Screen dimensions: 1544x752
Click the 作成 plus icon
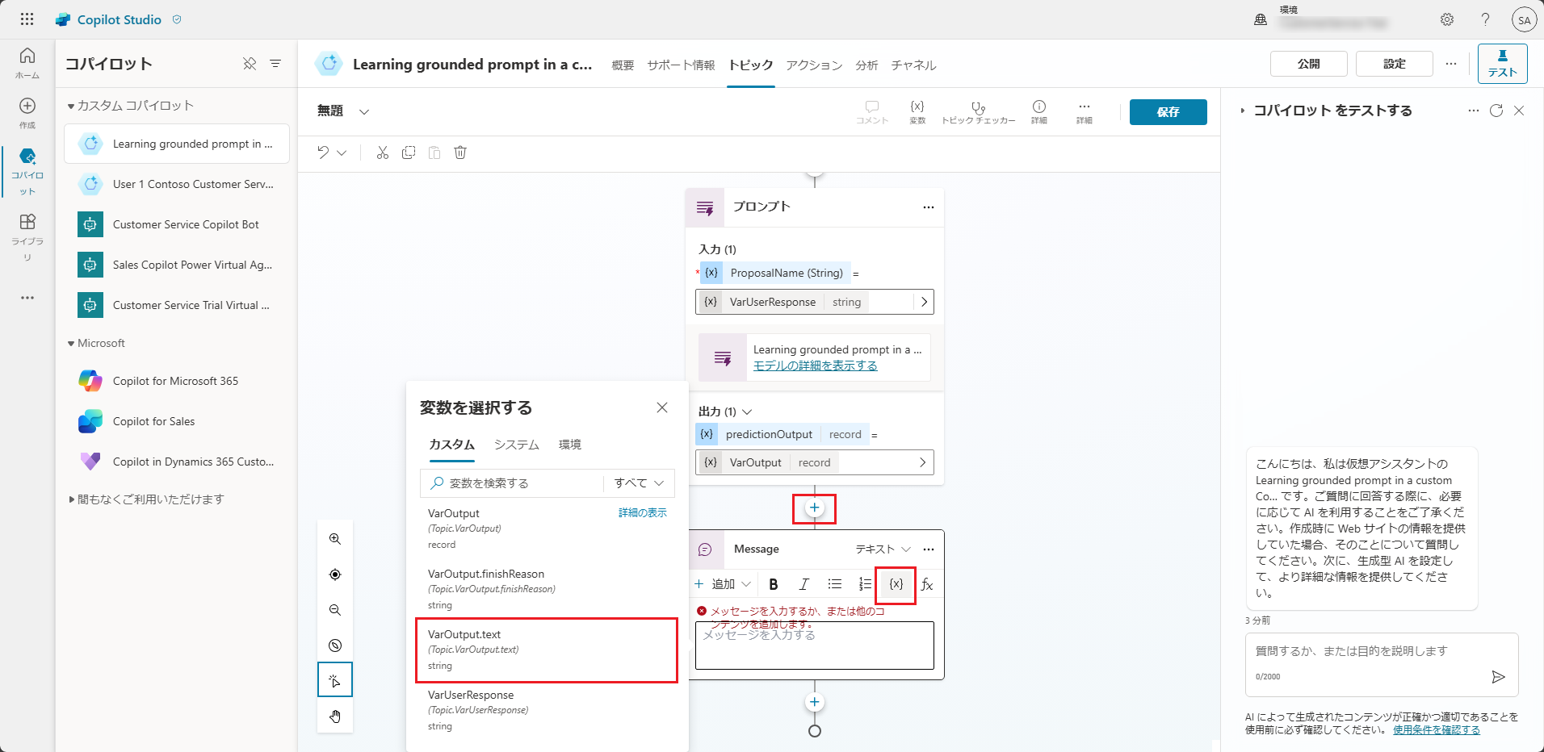tap(27, 106)
